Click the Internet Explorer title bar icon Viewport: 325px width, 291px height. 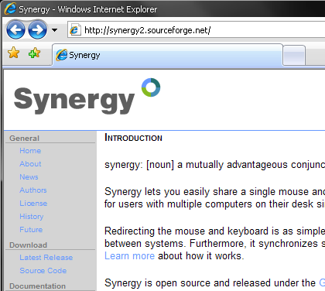tap(10, 9)
